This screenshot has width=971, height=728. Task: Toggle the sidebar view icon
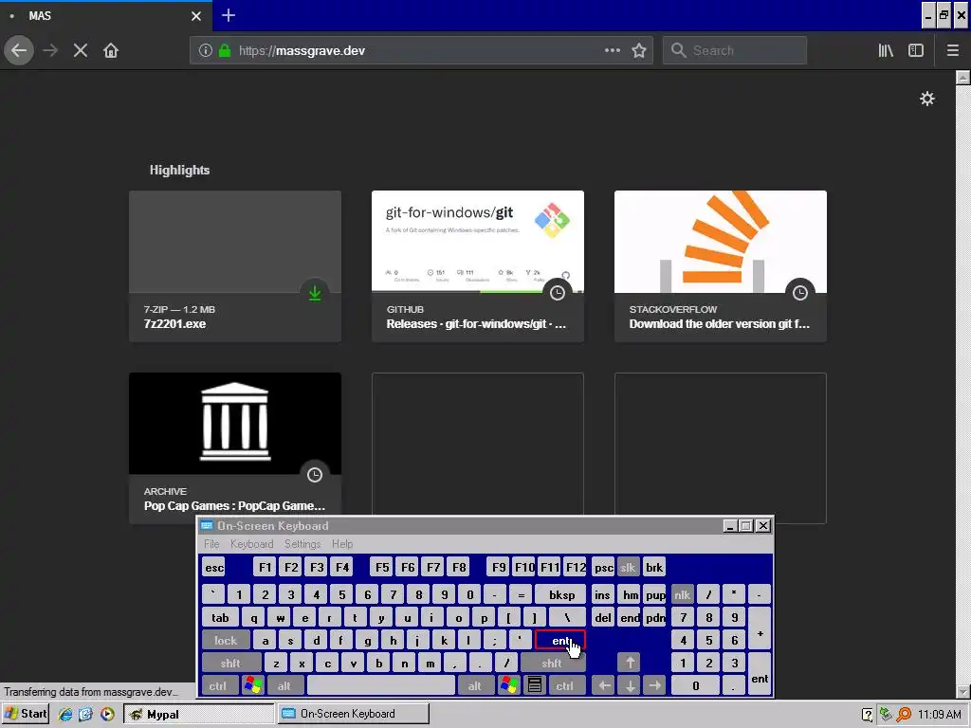(916, 51)
